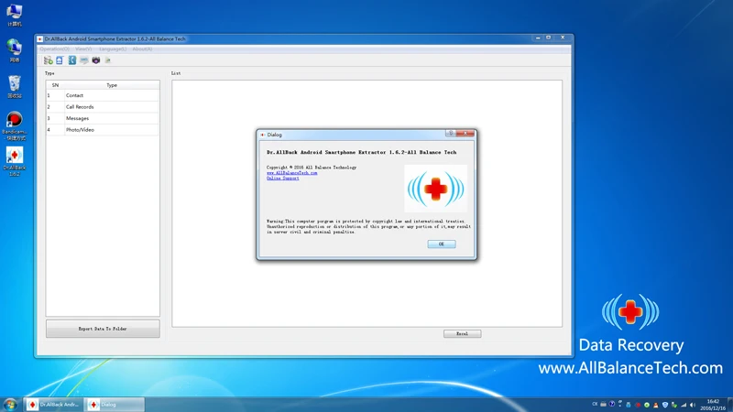Image resolution: width=733 pixels, height=412 pixels.
Task: Click the keyboard tray icon
Action: pyautogui.click(x=603, y=405)
